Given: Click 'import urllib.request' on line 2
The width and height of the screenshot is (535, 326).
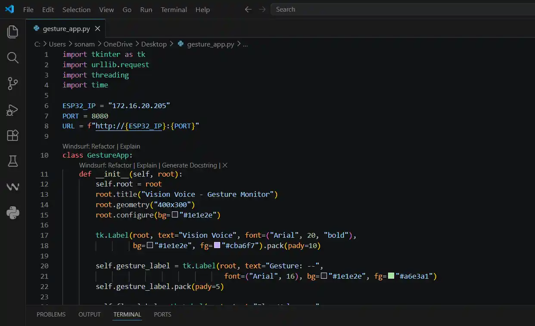Looking at the screenshot, I should click(106, 65).
